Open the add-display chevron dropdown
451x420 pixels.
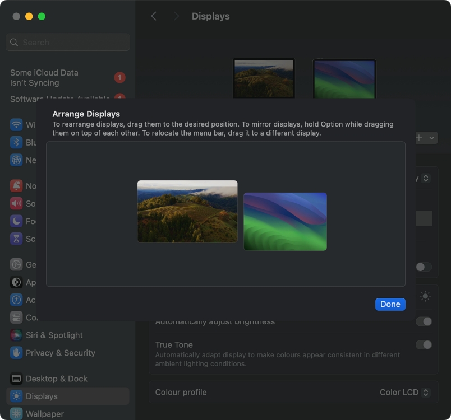click(x=431, y=138)
